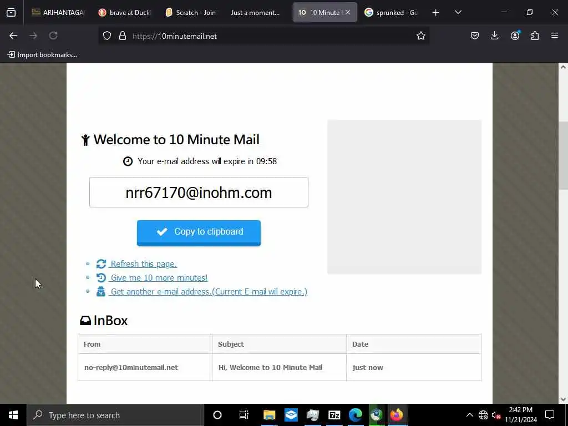Open Firefox account menu
This screenshot has height=426, width=568.
tap(515, 35)
